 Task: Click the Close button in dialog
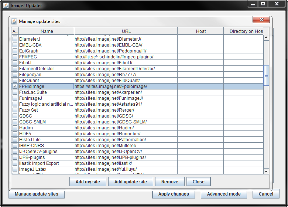pos(199,181)
